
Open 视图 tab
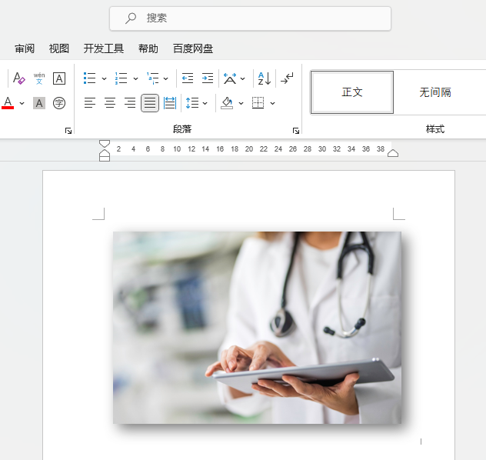pyautogui.click(x=59, y=48)
